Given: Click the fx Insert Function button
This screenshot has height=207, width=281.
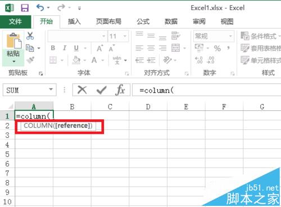Looking at the screenshot, I should 120,90.
